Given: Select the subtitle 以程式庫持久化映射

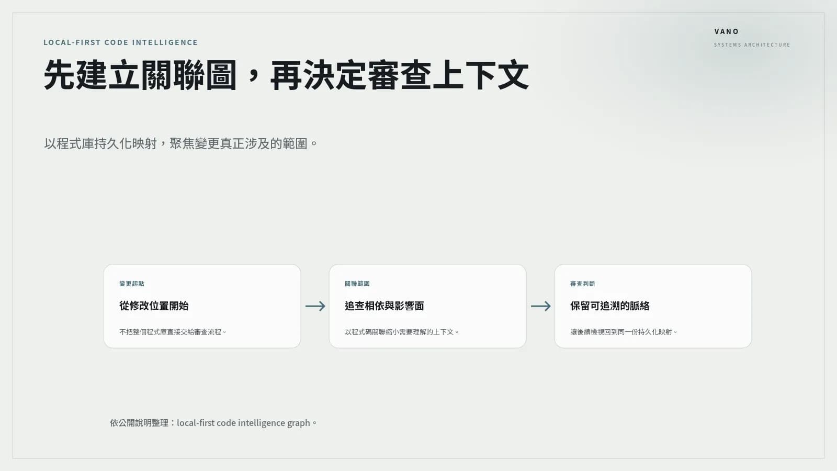Looking at the screenshot, I should [x=181, y=143].
